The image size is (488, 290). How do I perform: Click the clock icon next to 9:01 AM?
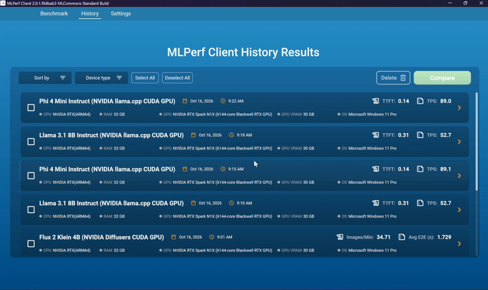click(x=211, y=237)
